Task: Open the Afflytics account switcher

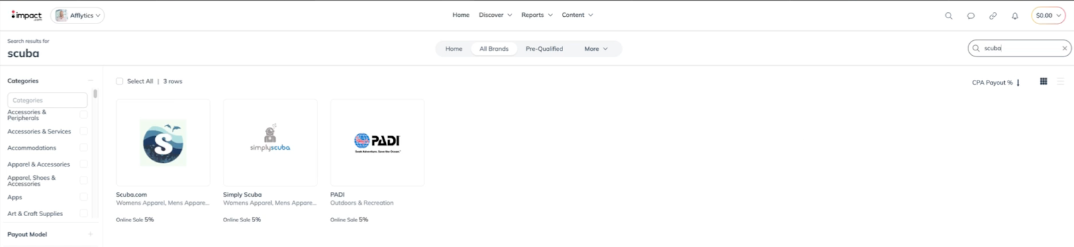Action: tap(79, 15)
